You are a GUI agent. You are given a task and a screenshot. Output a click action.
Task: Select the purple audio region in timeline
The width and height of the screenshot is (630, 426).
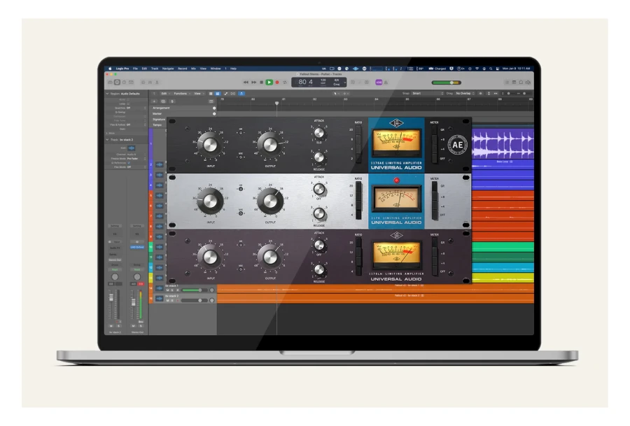click(x=503, y=143)
